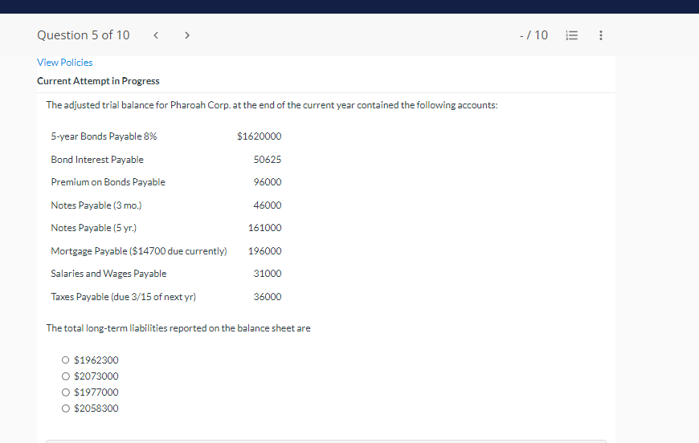The width and height of the screenshot is (699, 443).
Task: Click the 'Question 5 of 10' heading
Action: [84, 35]
